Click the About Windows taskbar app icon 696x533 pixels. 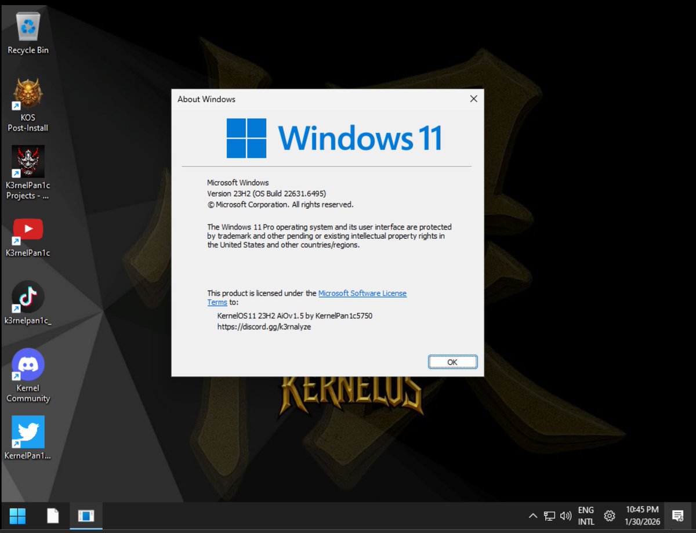[86, 516]
